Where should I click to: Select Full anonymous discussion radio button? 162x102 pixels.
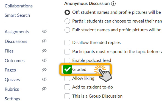(67, 30)
